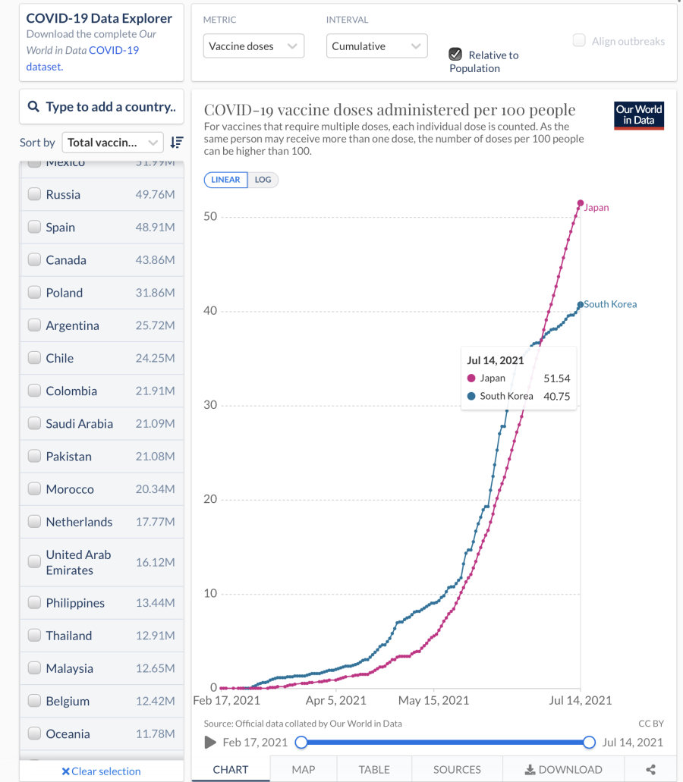Select the Chile country checkbox
This screenshot has height=782, width=683.
34,358
